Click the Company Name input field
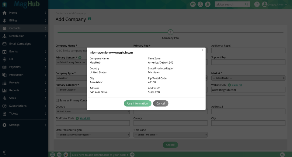Image resolution: width=292 pixels, height=157 pixels. pyautogui.click(x=71, y=51)
